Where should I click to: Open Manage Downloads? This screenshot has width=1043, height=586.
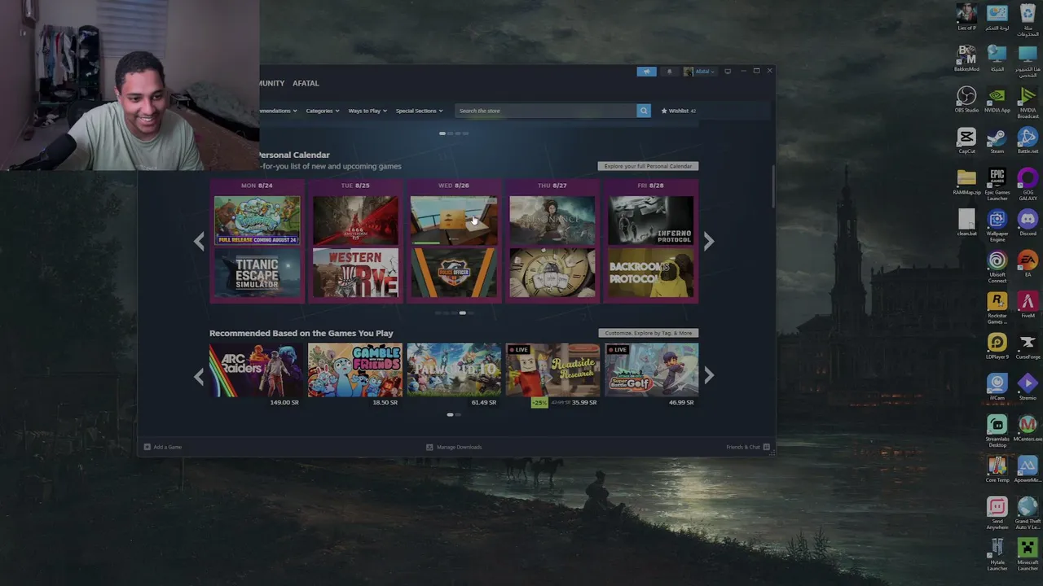pos(454,447)
